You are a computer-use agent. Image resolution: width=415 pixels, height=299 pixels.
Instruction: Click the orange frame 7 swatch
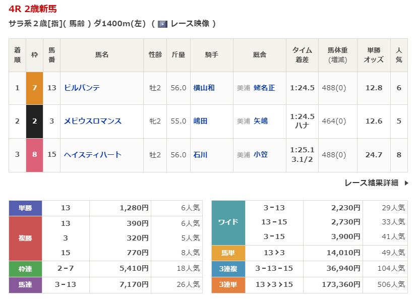click(x=35, y=88)
